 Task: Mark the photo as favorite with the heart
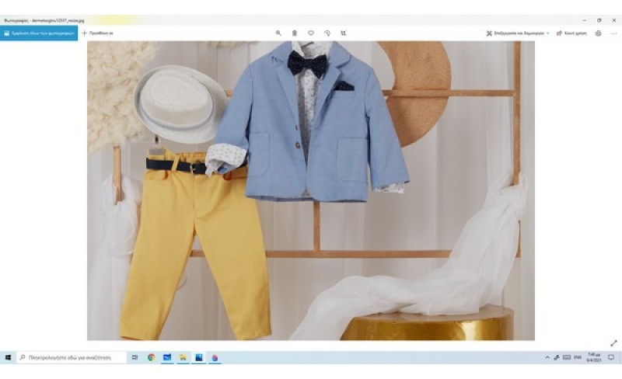pyautogui.click(x=311, y=33)
